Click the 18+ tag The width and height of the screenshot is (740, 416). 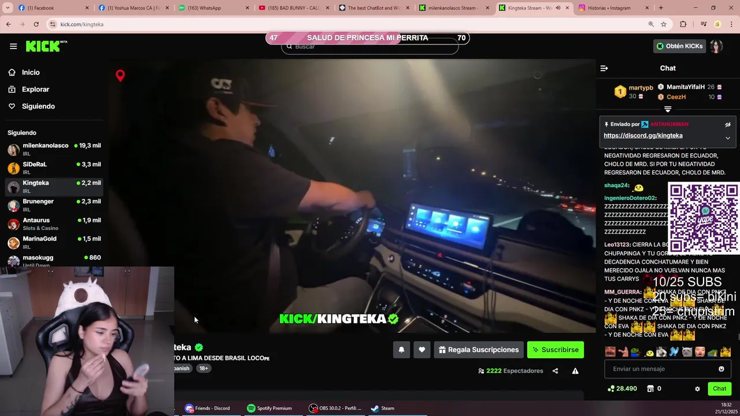click(203, 368)
